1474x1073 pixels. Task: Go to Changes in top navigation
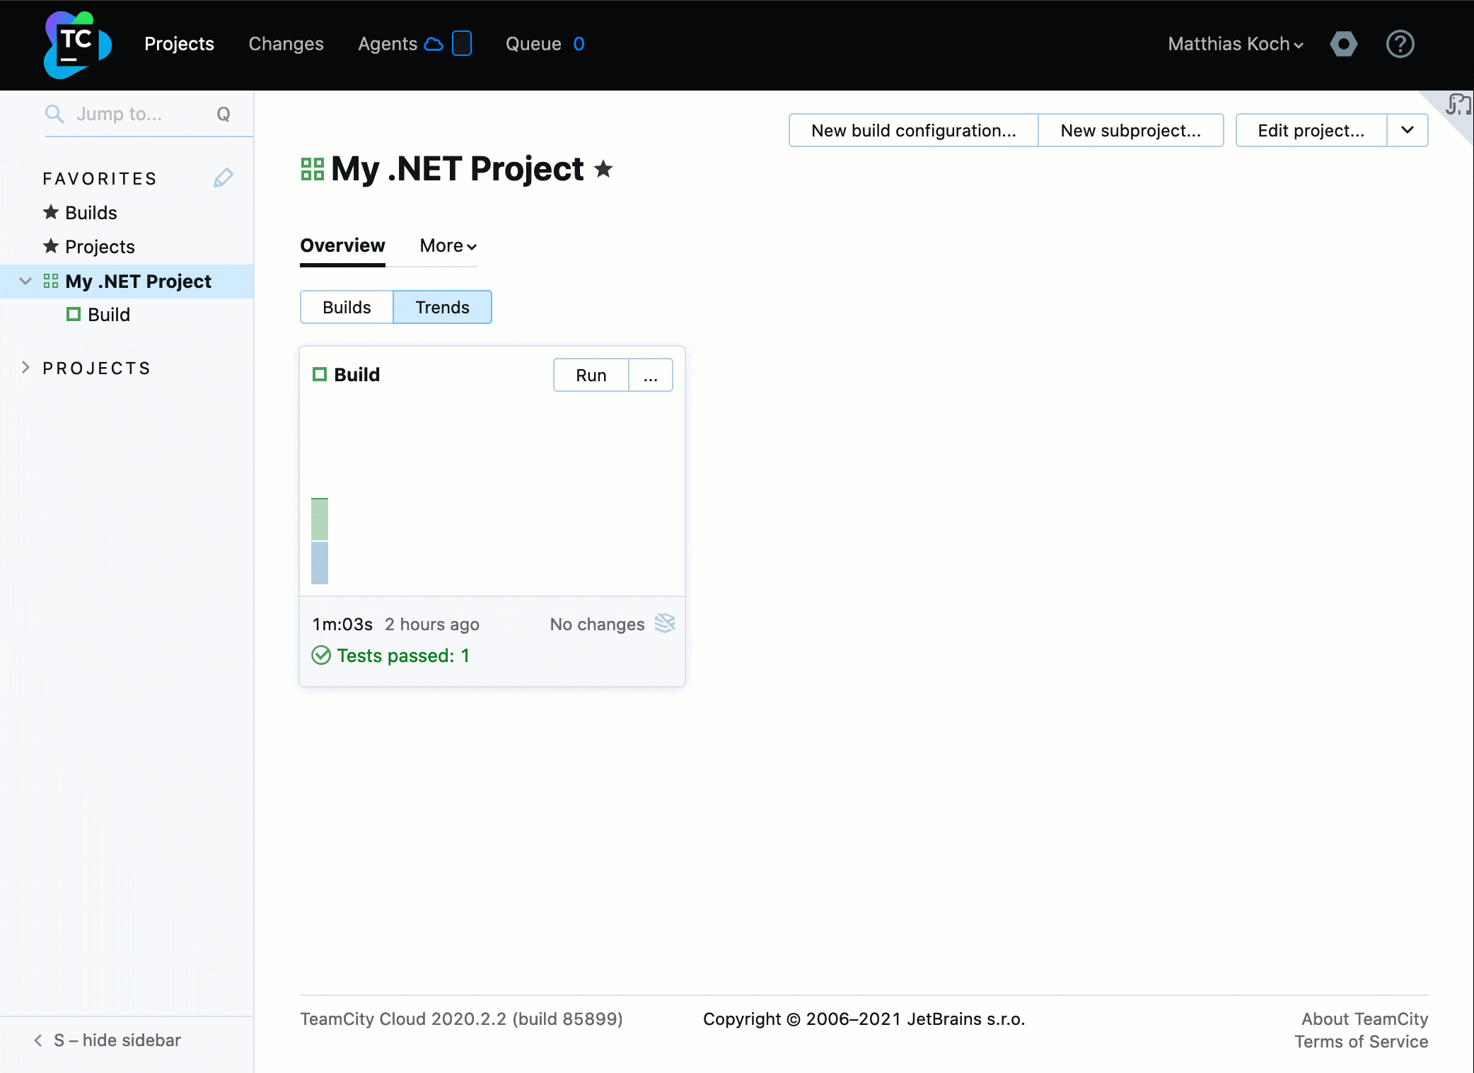click(286, 45)
